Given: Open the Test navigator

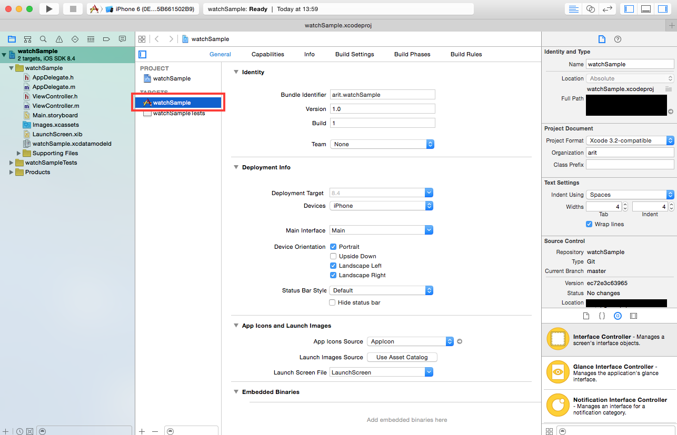Looking at the screenshot, I should pyautogui.click(x=75, y=39).
